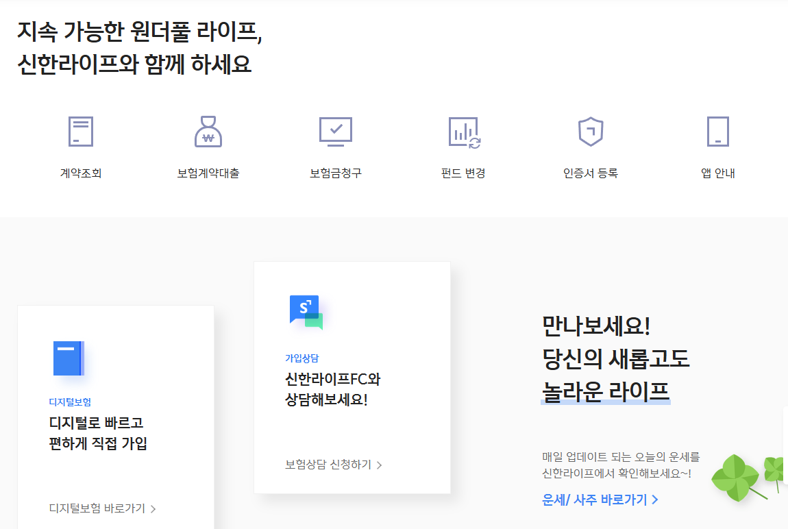Click the 펀드 변경 text
The width and height of the screenshot is (788, 529).
[x=463, y=173]
